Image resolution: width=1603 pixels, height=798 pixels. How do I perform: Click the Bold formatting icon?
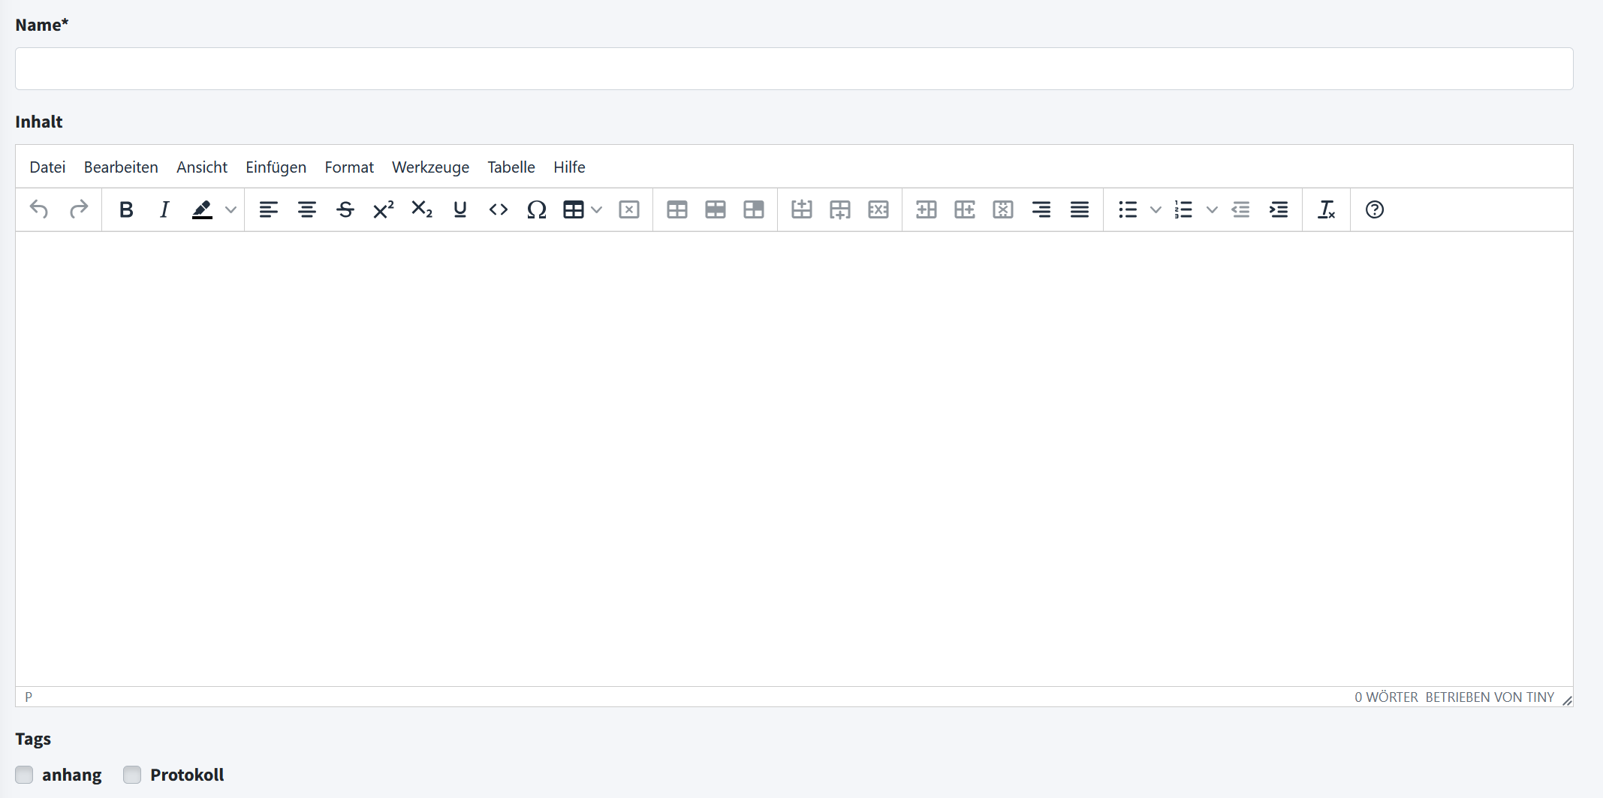(126, 209)
